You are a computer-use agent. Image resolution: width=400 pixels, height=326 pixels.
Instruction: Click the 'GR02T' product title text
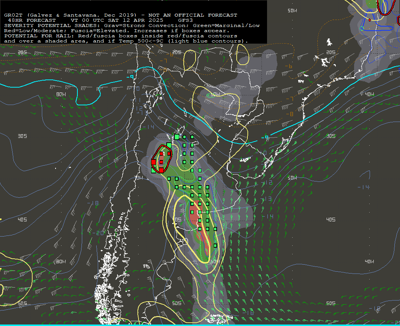click(x=13, y=15)
